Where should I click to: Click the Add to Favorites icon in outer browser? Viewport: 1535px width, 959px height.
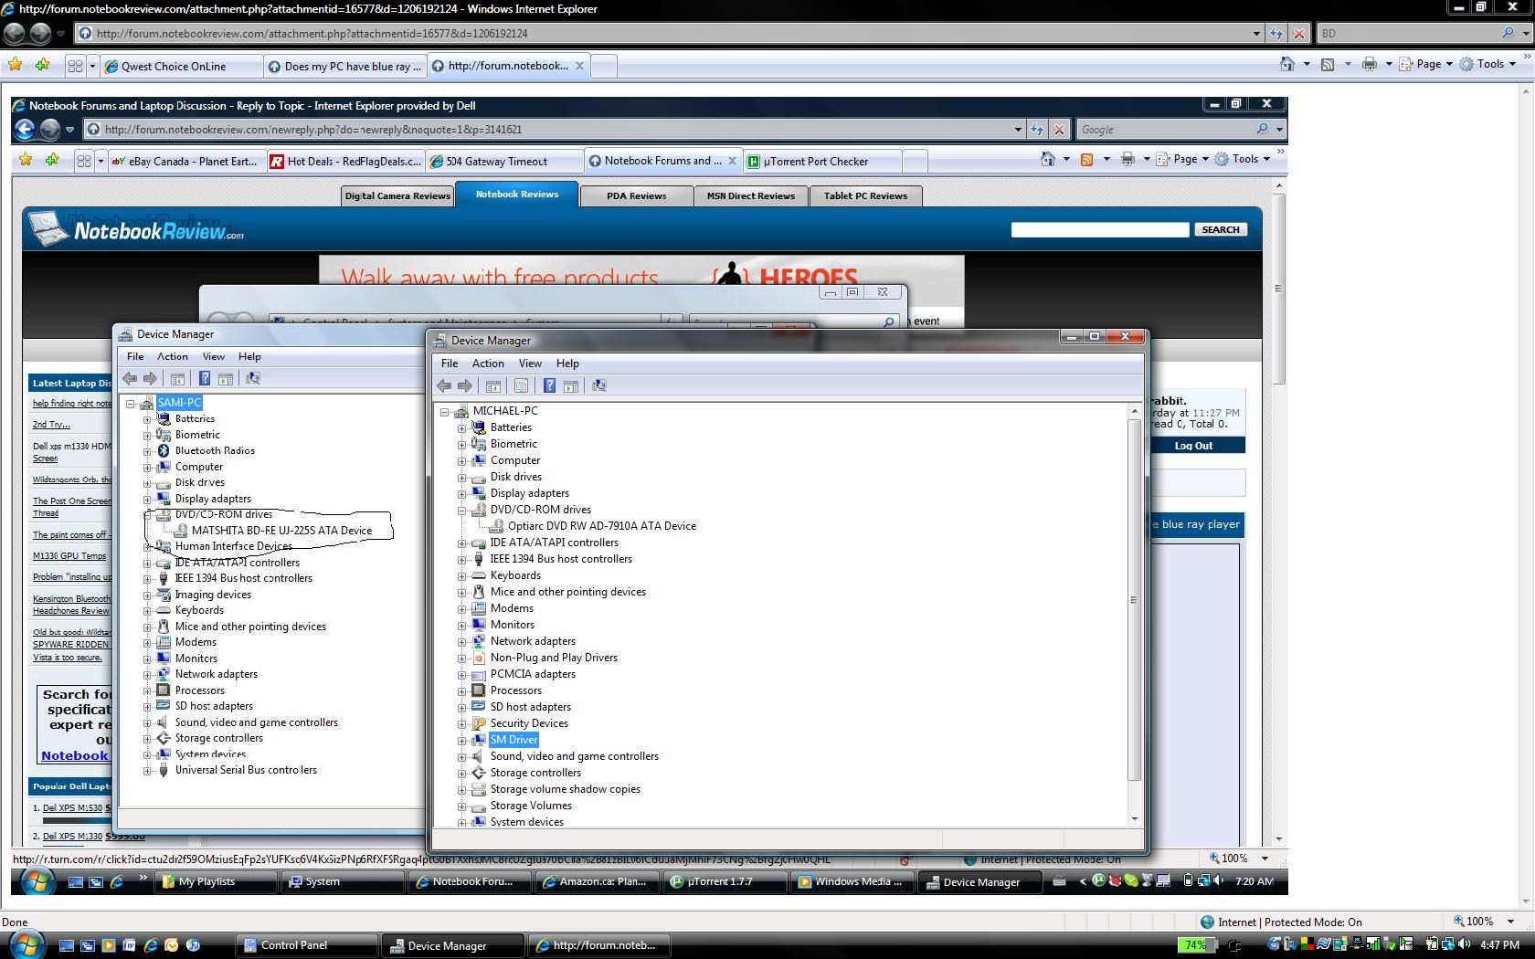42,65
